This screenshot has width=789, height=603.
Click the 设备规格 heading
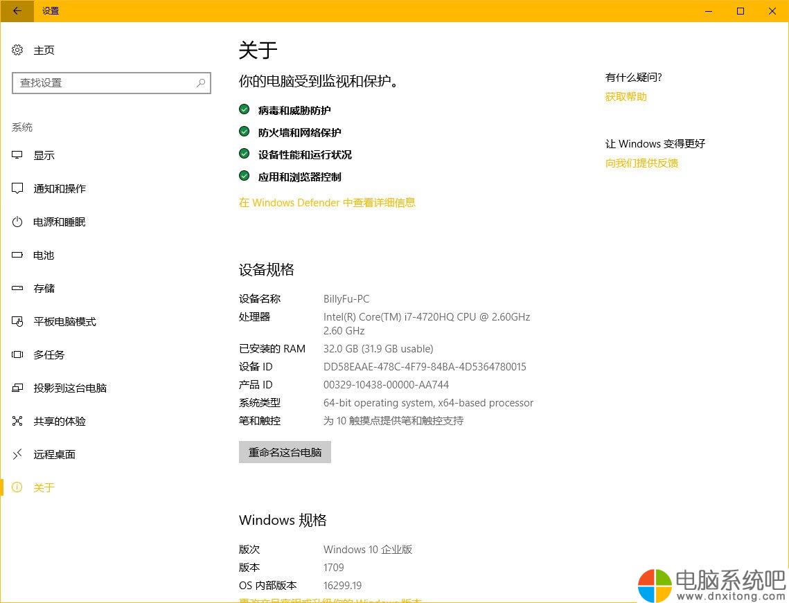(x=267, y=269)
